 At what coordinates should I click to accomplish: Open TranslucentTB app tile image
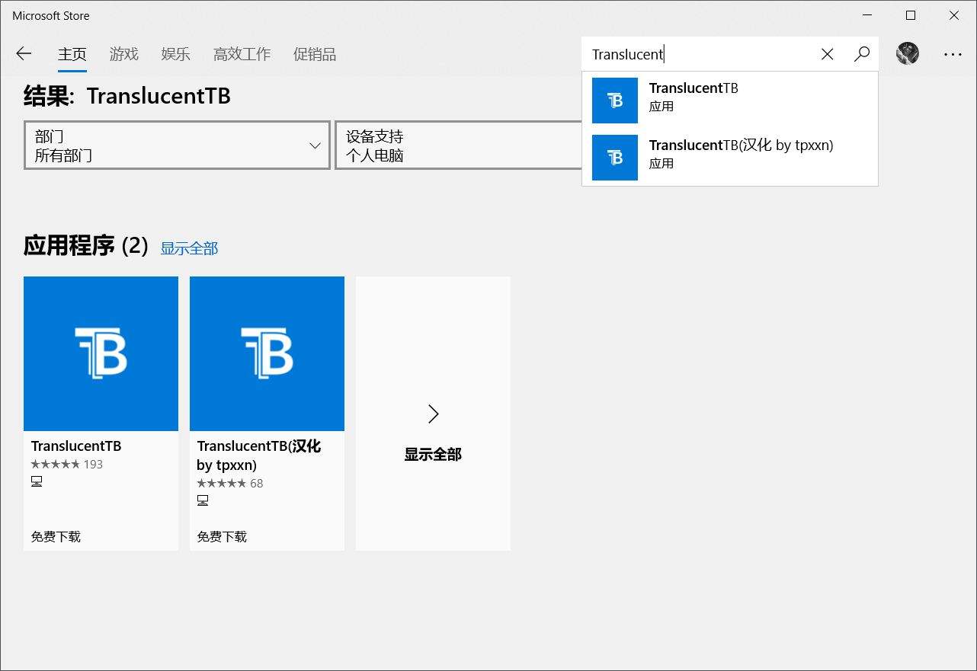[x=101, y=353]
